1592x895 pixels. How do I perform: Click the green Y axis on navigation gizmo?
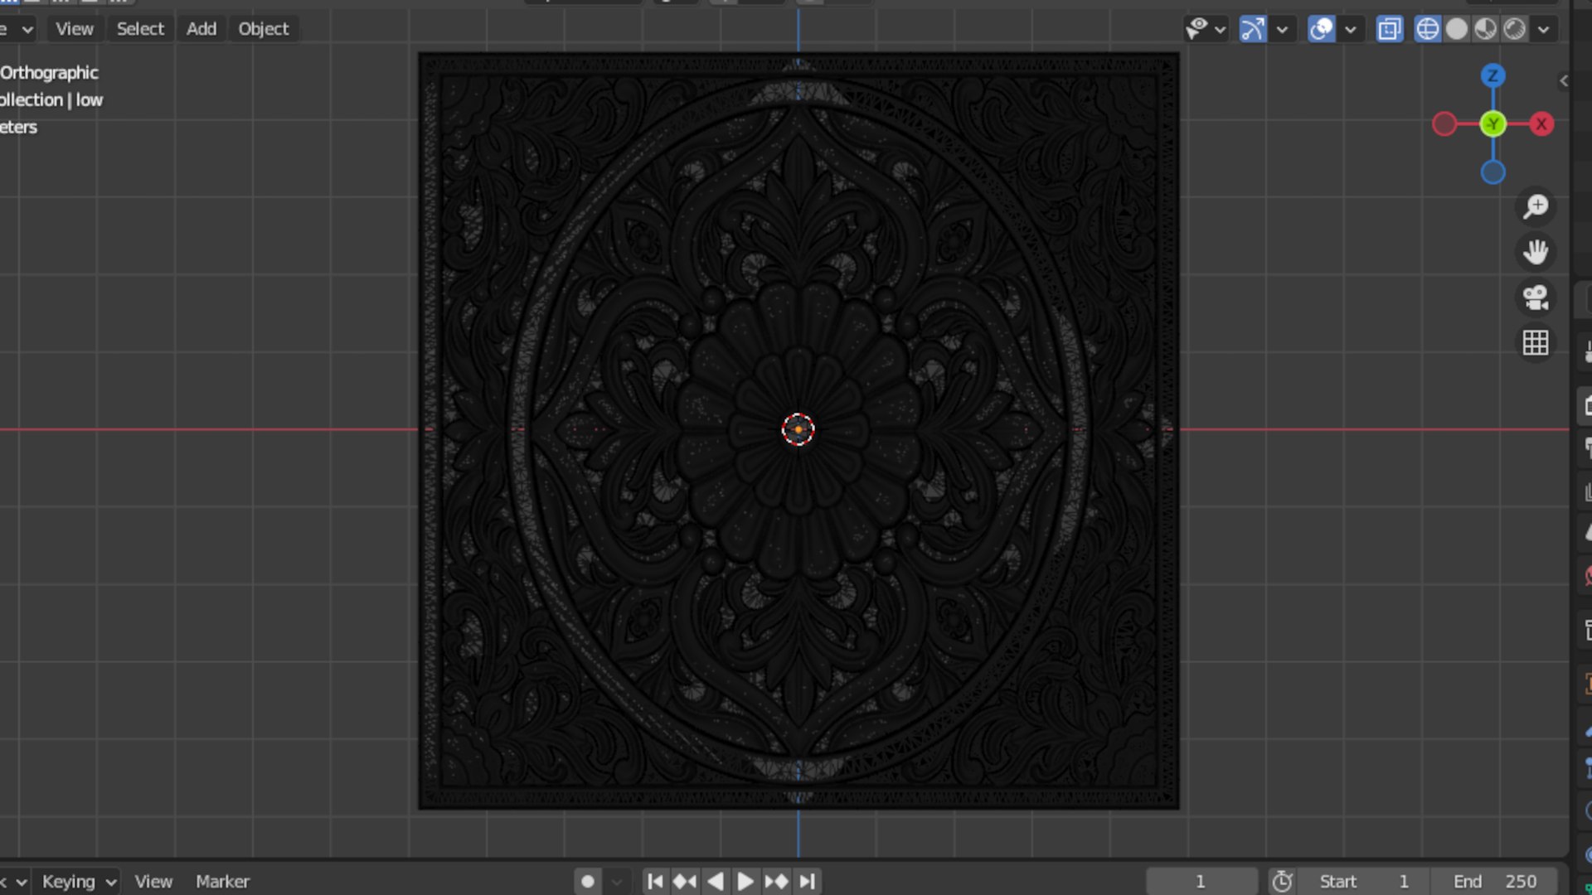pyautogui.click(x=1493, y=124)
